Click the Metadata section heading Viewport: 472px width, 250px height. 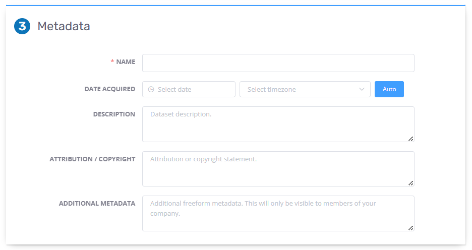(x=64, y=26)
